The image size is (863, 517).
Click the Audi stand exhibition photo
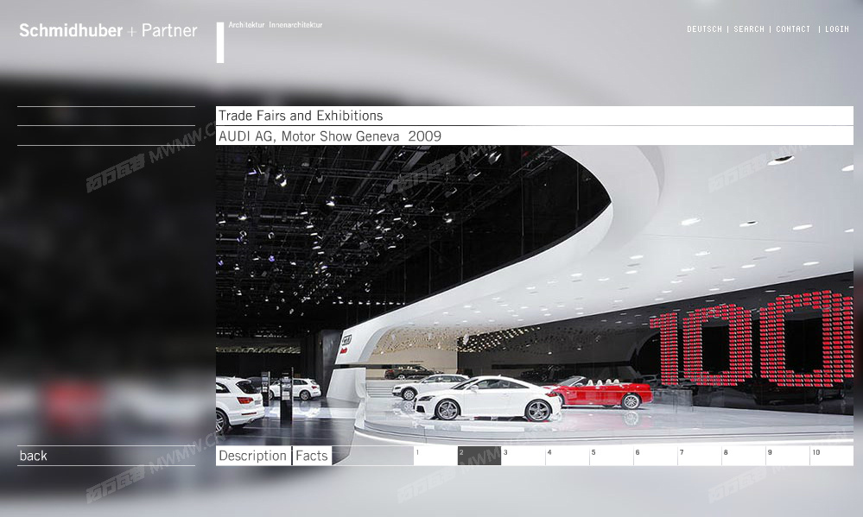click(x=535, y=295)
